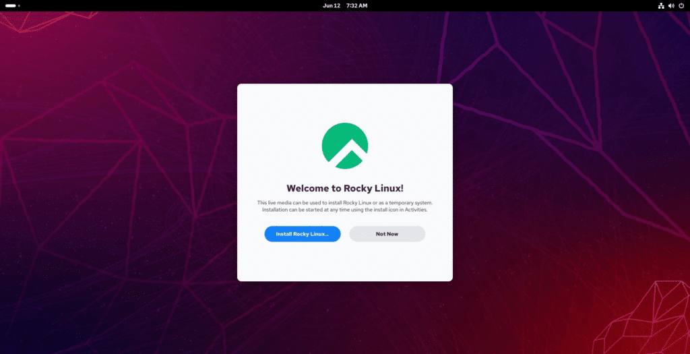Click empty top bar left of the date
690x354 pixels.
pos(168,5)
